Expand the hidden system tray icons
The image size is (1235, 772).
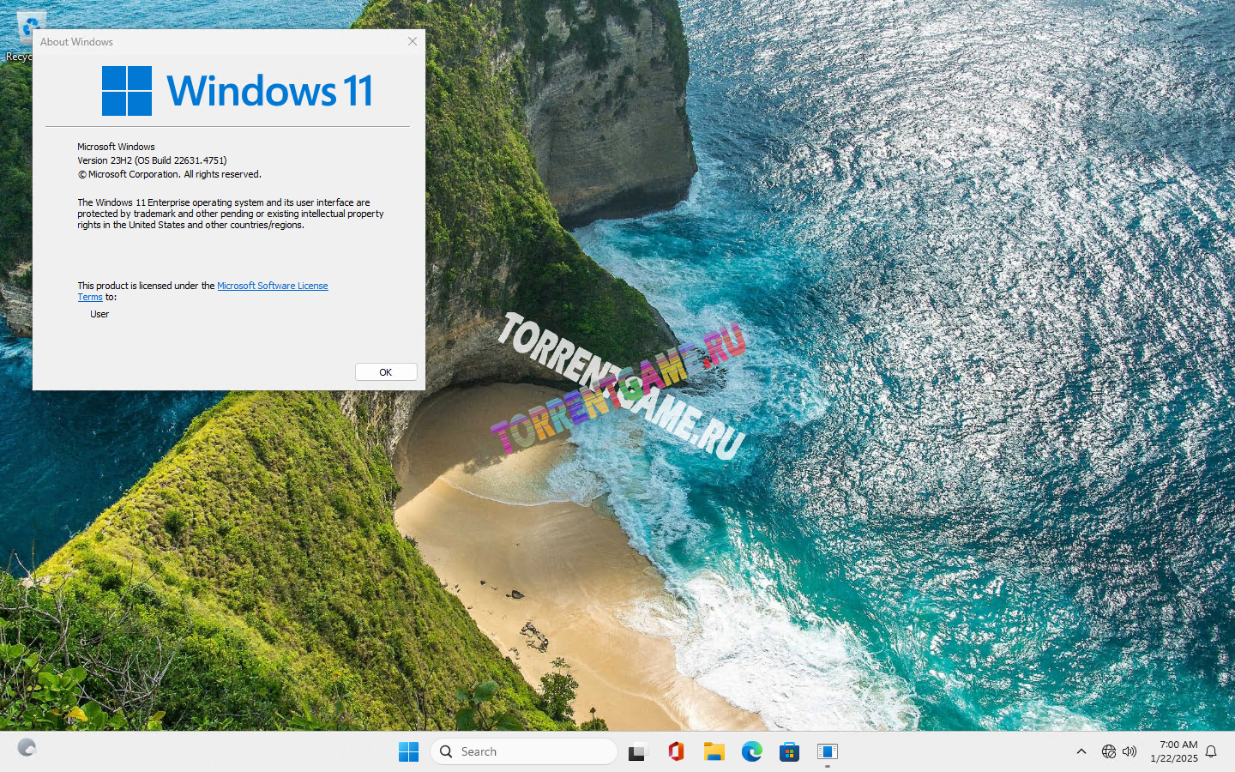tap(1081, 752)
